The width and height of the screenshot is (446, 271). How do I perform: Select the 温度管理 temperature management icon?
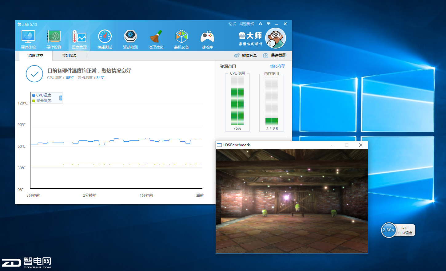click(79, 39)
